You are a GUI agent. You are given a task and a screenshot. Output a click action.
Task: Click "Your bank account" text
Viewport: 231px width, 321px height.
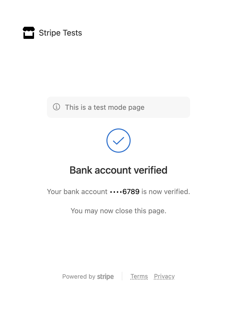coord(77,192)
